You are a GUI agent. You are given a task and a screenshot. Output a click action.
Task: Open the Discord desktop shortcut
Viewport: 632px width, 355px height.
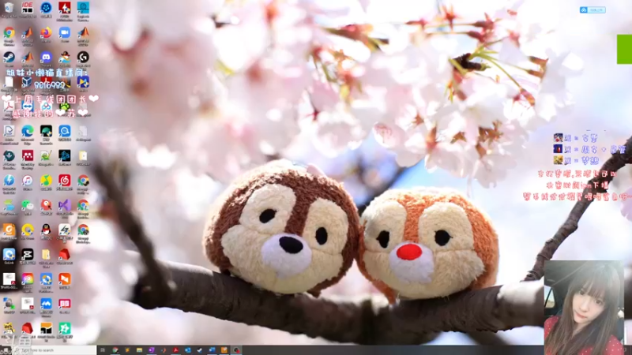click(46, 57)
